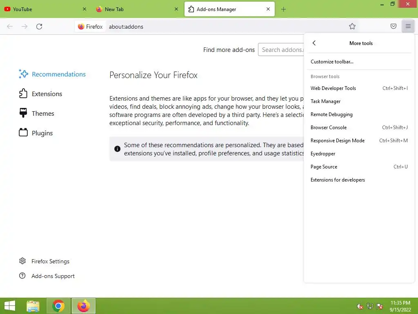Open the Firefox hamburger application menu
418x314 pixels.
coord(408,26)
